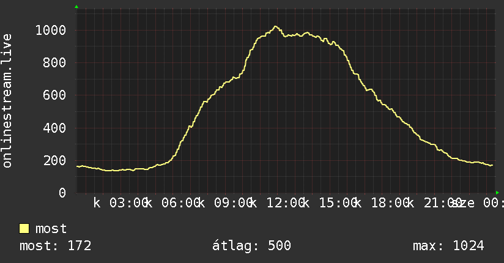Image resolution: width=504 pixels, height=263 pixels.
Task: Click the 'átlag: 500' average value
Action: 251,246
